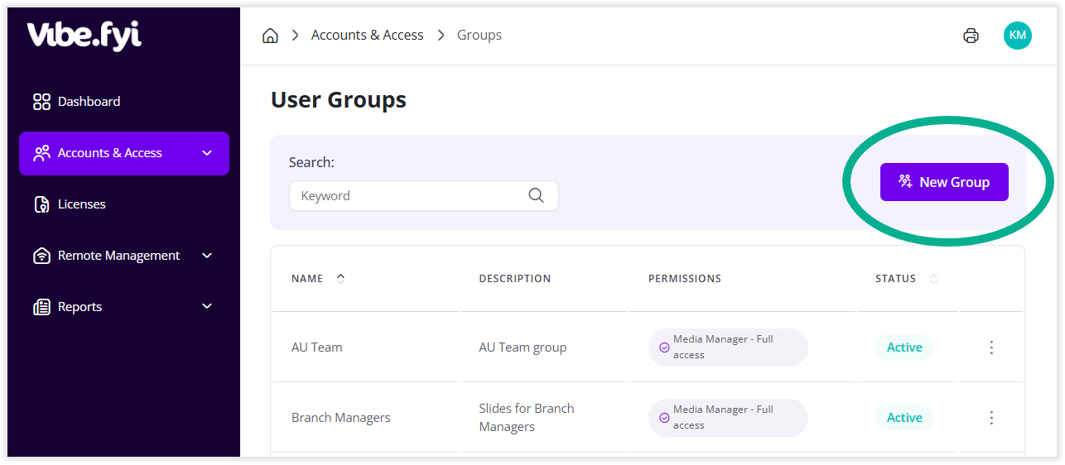The height and width of the screenshot is (465, 1065).
Task: Expand the Remote Management chevron
Action: (x=207, y=256)
